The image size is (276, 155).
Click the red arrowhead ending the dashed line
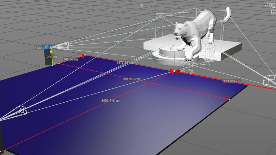point(227,99)
